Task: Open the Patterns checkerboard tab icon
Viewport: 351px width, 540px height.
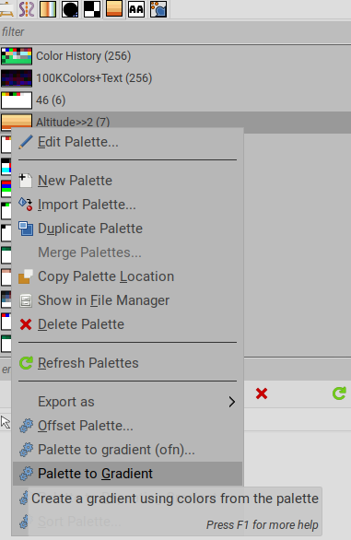Action: pyautogui.click(x=92, y=8)
